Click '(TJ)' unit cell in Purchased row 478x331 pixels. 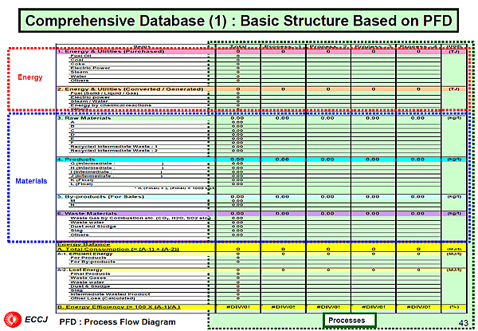[x=454, y=52]
